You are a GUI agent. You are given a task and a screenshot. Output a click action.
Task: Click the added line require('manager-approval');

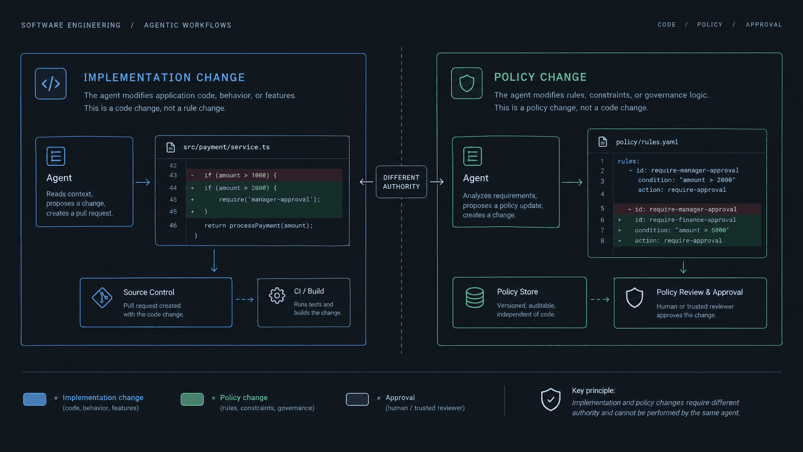(x=264, y=199)
